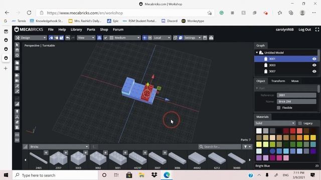Pick the bright red color swatch
The width and height of the screenshot is (321, 180).
(293, 131)
